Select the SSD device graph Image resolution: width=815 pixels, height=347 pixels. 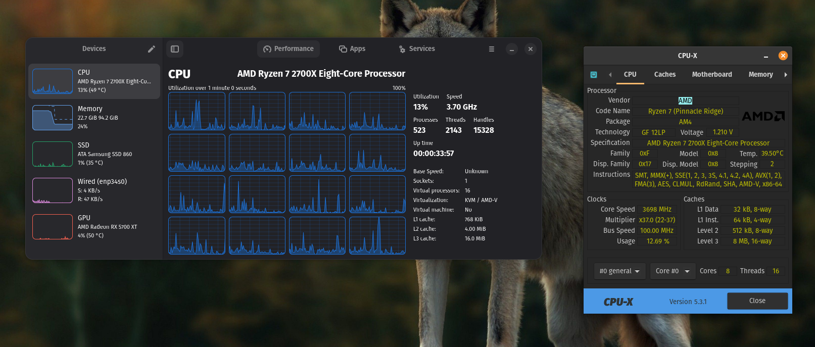53,154
